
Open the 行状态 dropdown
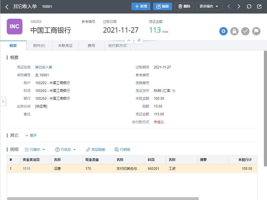65,149
